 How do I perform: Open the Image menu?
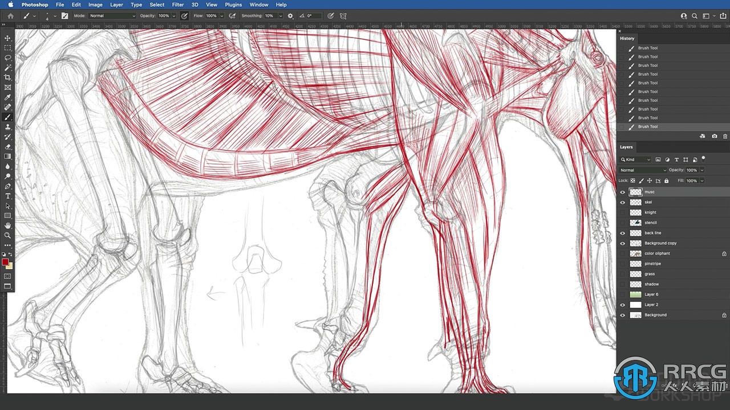[95, 5]
